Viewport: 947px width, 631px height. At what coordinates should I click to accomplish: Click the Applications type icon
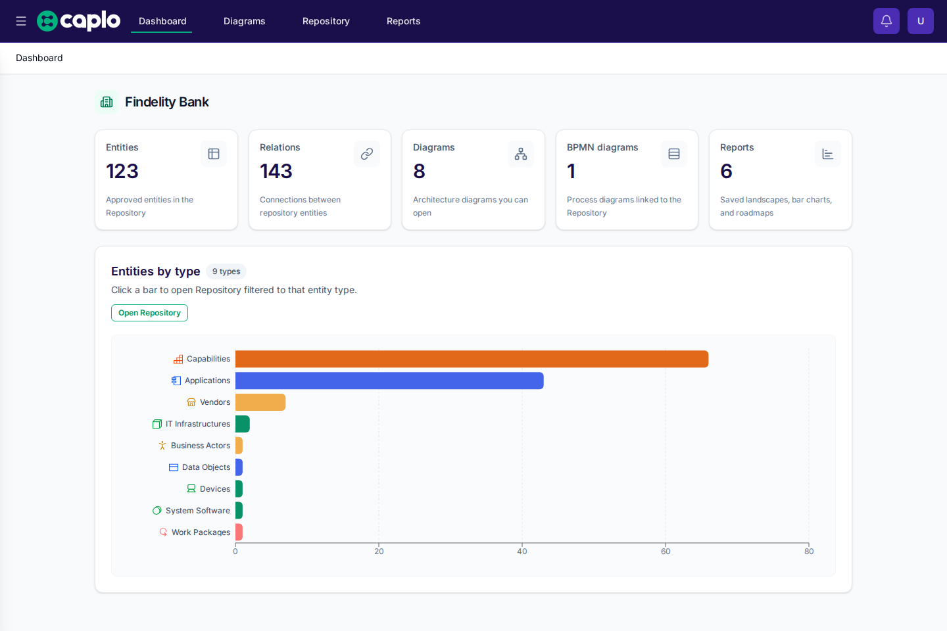[176, 381]
